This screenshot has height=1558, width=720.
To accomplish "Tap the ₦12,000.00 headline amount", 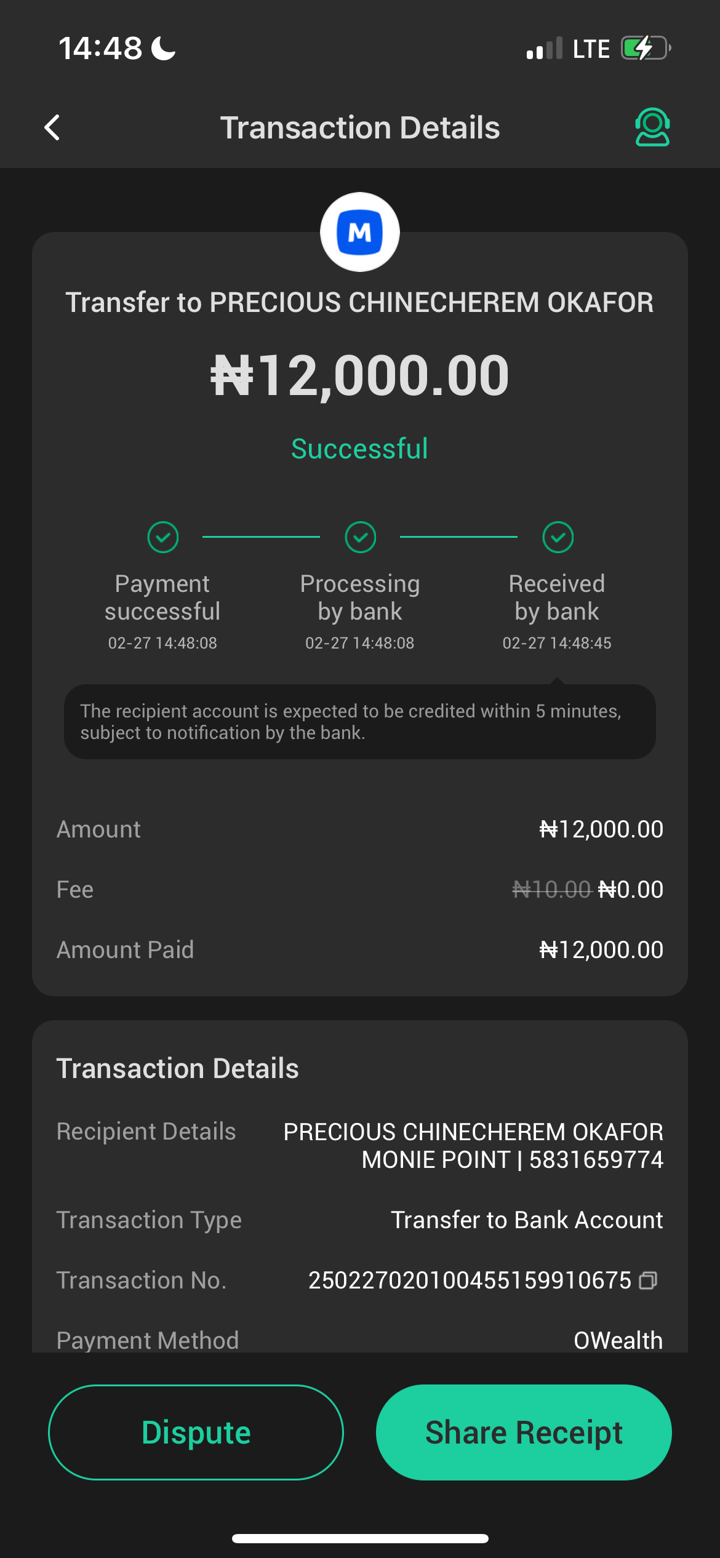I will coord(360,375).
